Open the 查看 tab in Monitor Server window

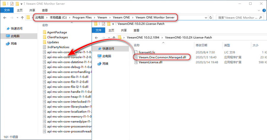click(45, 10)
